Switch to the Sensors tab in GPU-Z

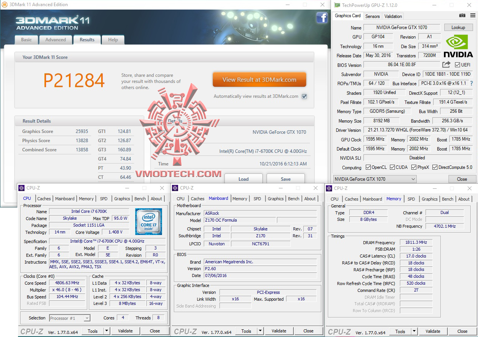[x=372, y=16]
